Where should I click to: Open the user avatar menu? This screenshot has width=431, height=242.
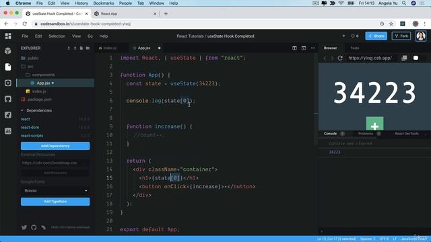click(x=421, y=36)
